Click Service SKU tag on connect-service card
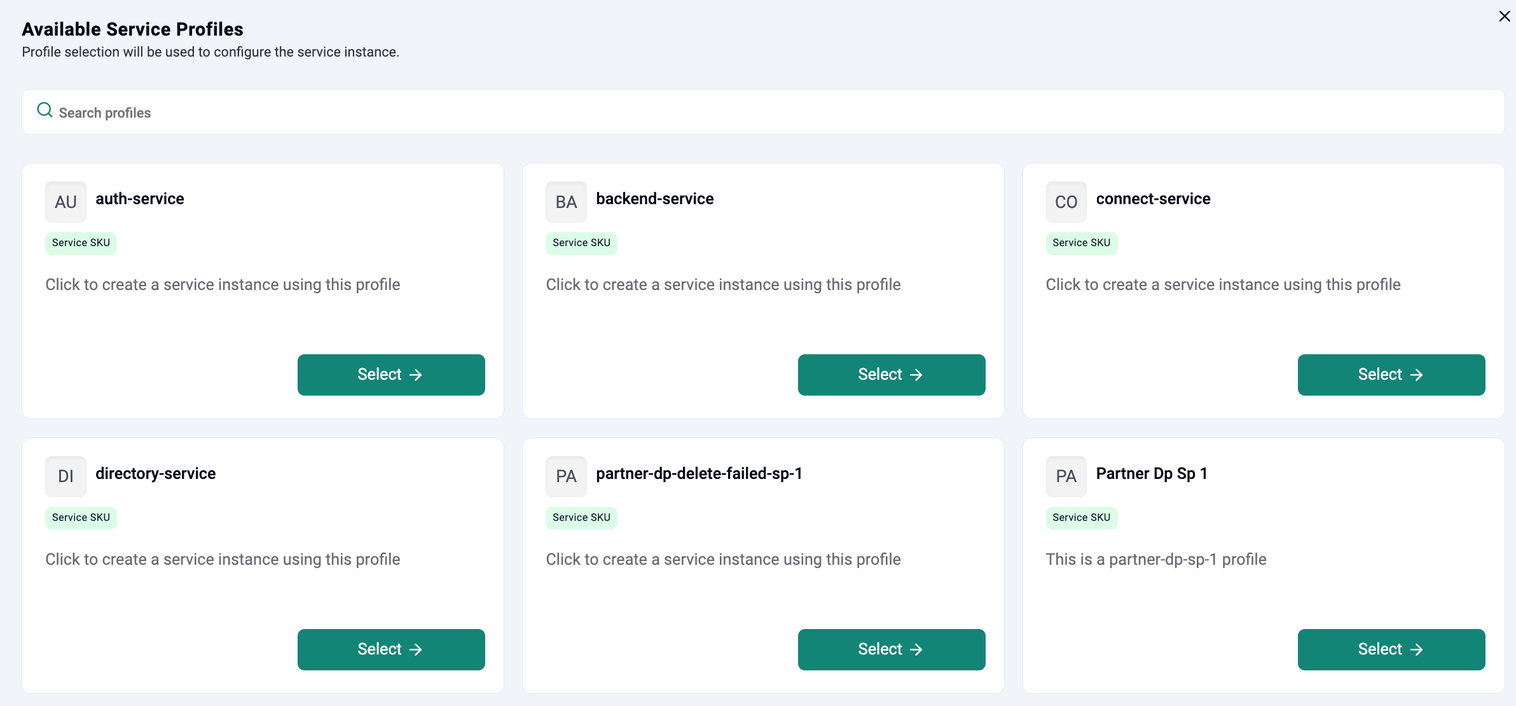Screen dimensions: 1516x706 (1081, 243)
